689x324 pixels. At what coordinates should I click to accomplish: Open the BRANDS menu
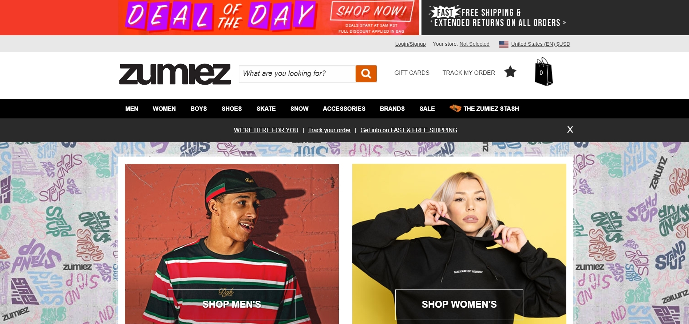392,109
